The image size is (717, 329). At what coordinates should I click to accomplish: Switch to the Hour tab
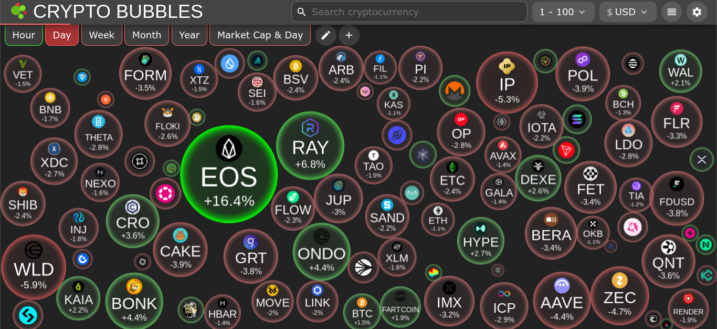click(x=24, y=35)
